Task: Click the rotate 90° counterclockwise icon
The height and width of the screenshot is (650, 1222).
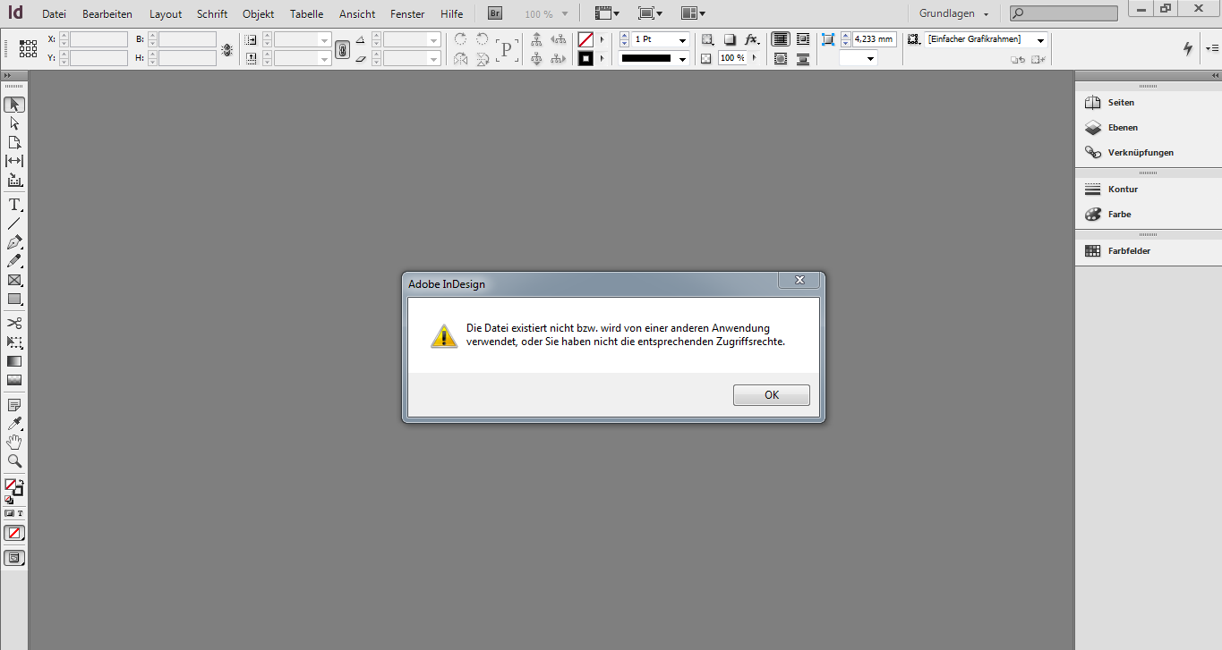Action: click(482, 39)
